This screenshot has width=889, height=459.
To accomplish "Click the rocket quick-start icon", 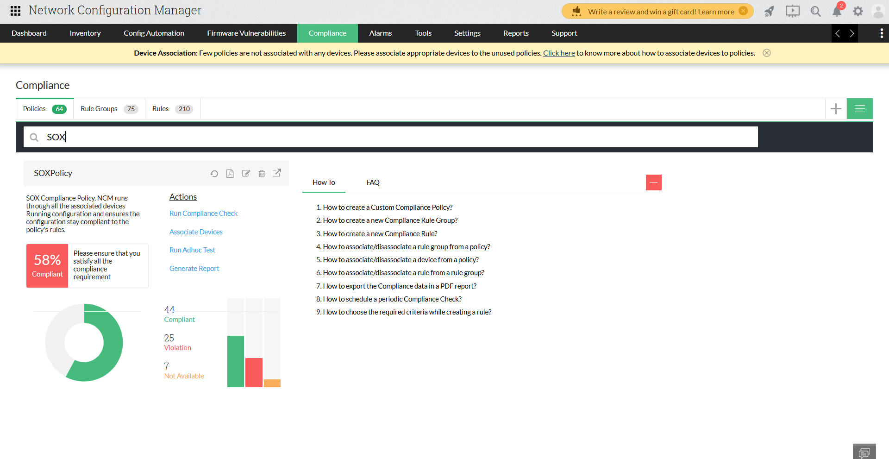I will 769,11.
